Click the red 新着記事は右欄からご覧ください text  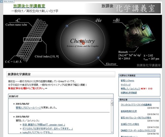pos(26,88)
